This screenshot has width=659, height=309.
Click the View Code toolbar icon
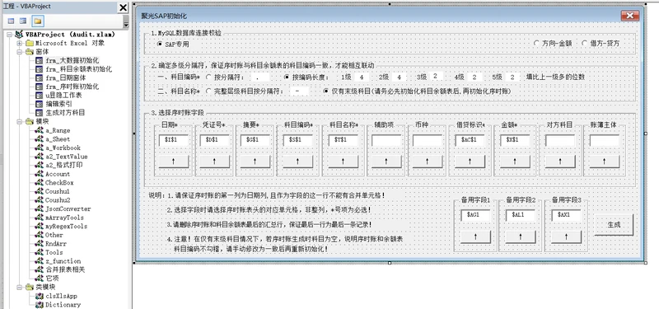[x=11, y=21]
